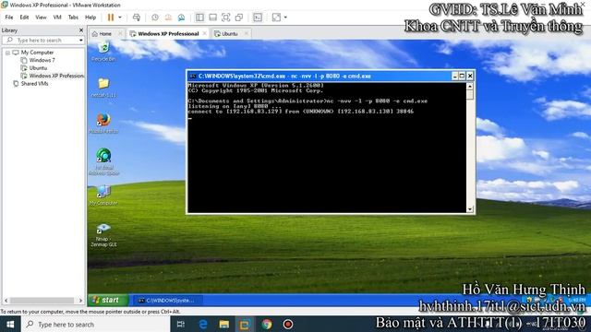Viewport: 591px width, 332px height.
Task: Open the Recycle Bin desktop icon
Action: pyautogui.click(x=103, y=52)
